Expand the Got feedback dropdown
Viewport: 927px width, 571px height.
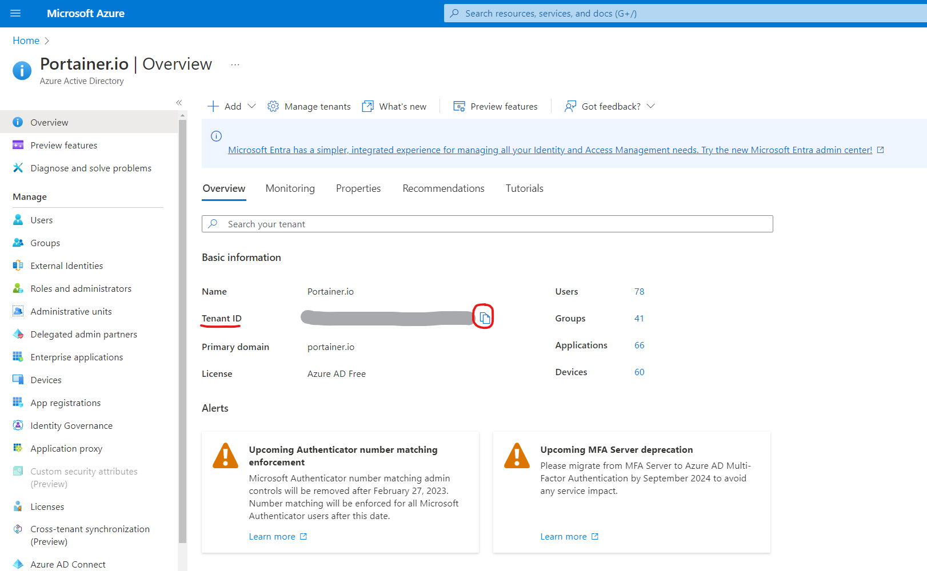(650, 106)
